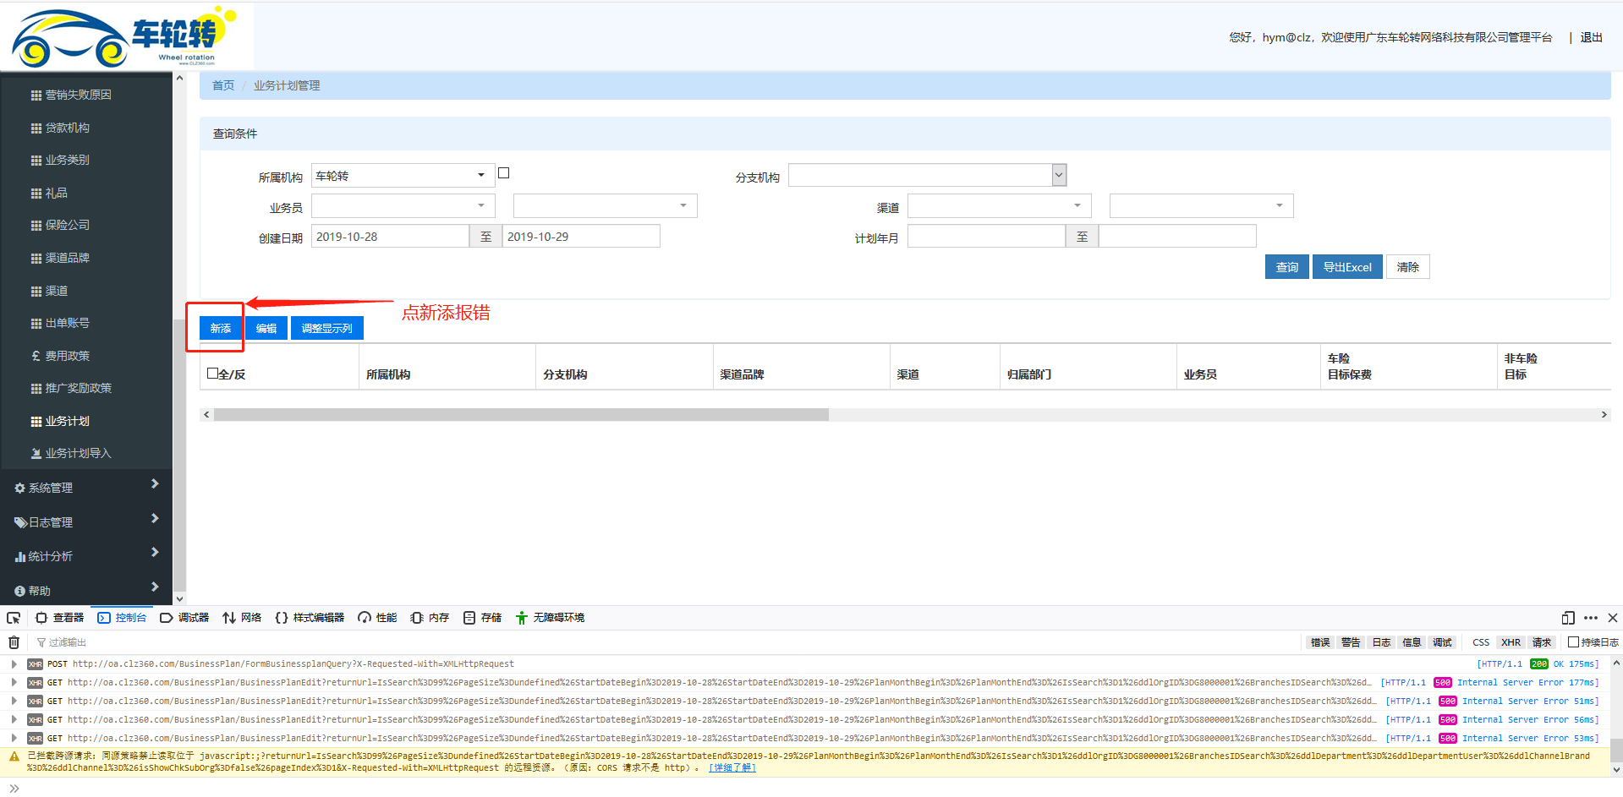Click the import icon beside 业务计划导入

(36, 454)
